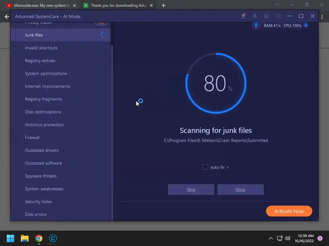Open the hamburger options menu of Advanced SystemCare
The width and height of the screenshot is (329, 246).
(278, 16)
